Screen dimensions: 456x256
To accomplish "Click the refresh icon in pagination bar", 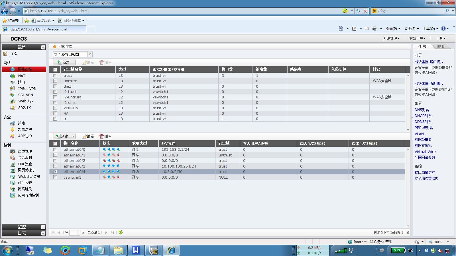I will 121,232.
